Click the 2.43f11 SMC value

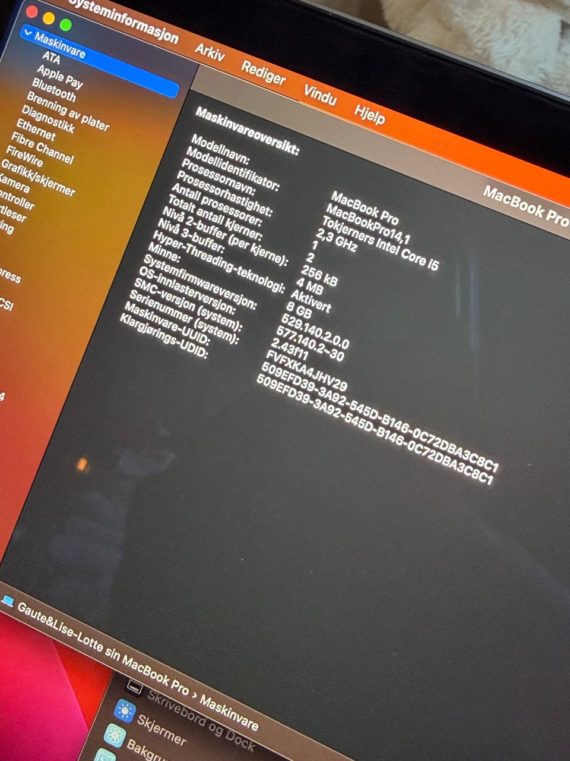tap(290, 349)
